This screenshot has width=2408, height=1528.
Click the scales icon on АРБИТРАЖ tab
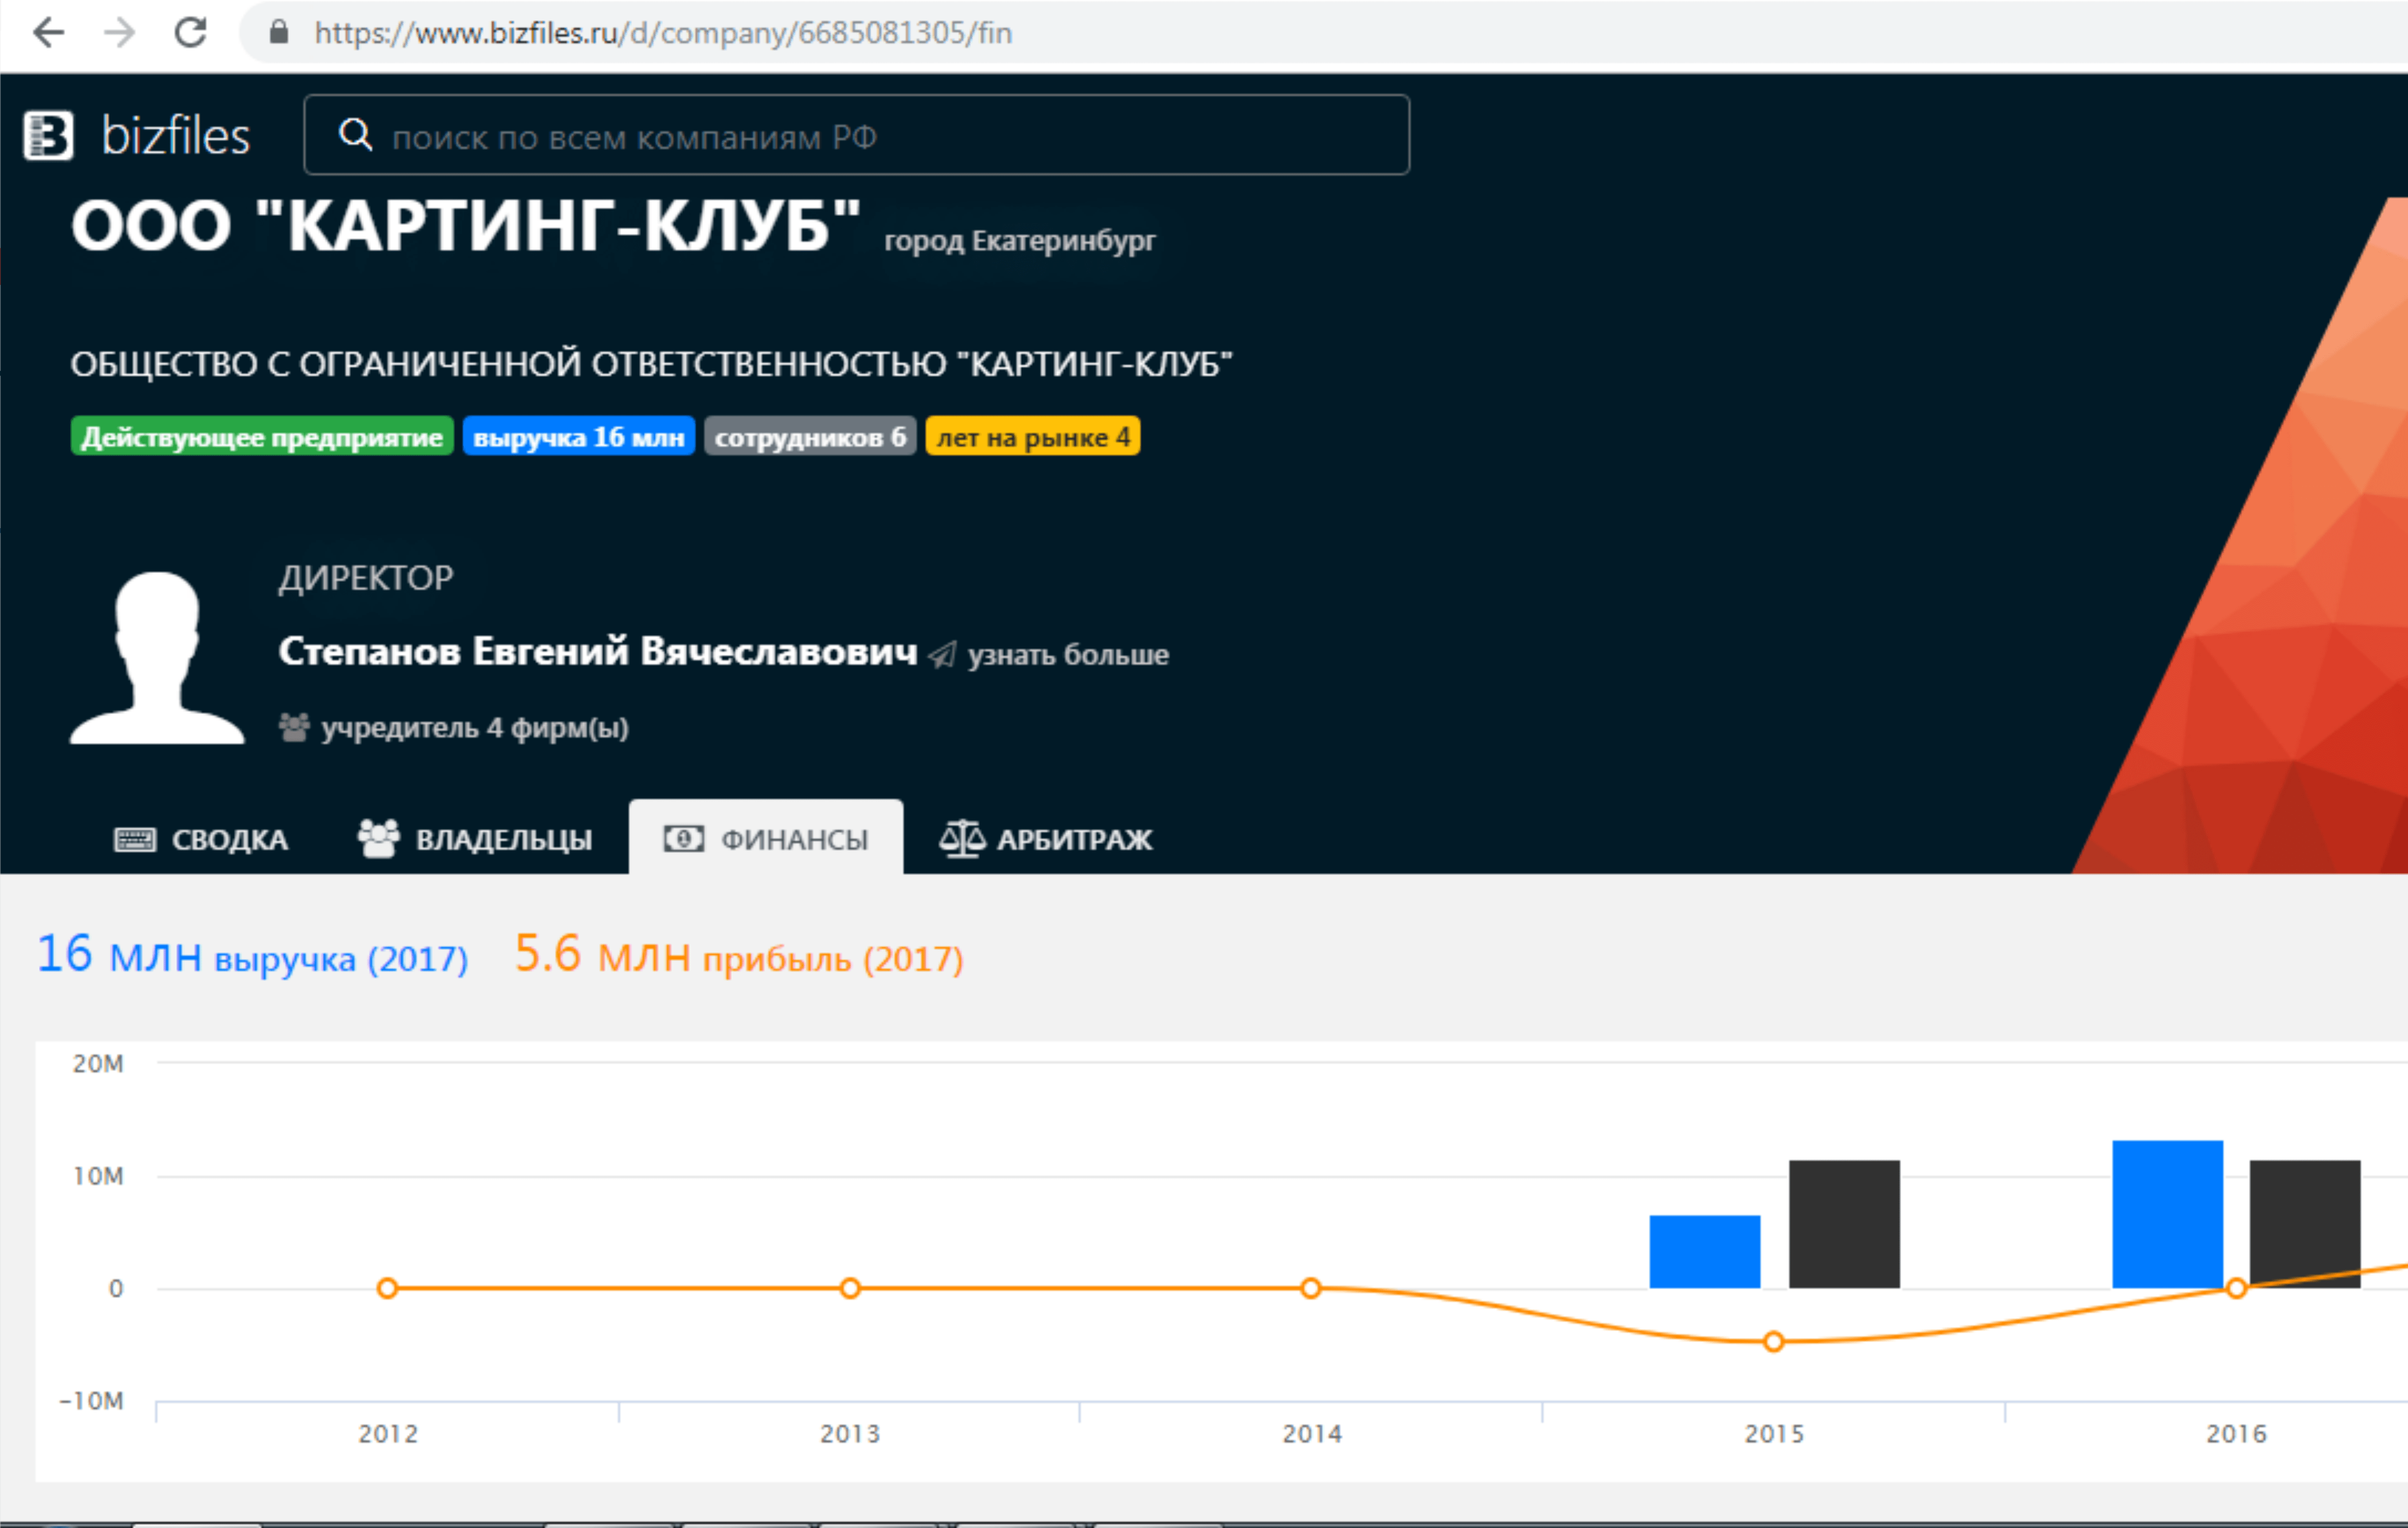[962, 838]
